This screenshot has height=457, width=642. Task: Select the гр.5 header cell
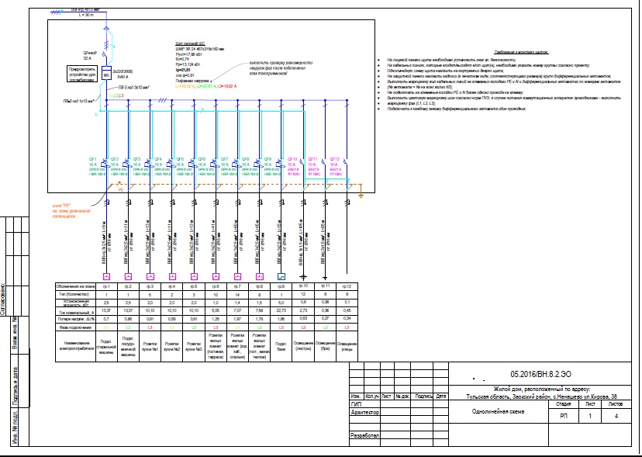pyautogui.click(x=194, y=286)
